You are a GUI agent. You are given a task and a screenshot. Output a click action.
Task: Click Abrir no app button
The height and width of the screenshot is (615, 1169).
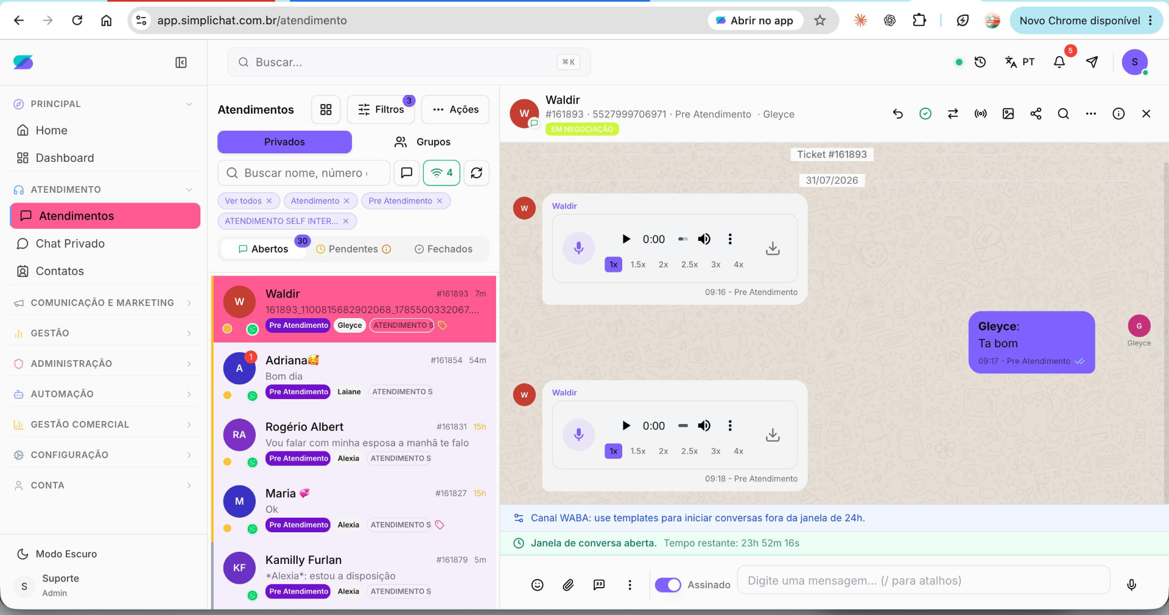pyautogui.click(x=755, y=20)
